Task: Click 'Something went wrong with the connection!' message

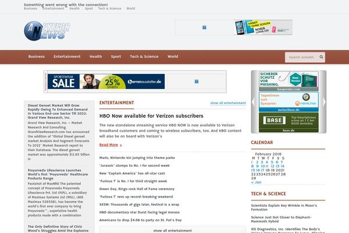Action: [66, 5]
